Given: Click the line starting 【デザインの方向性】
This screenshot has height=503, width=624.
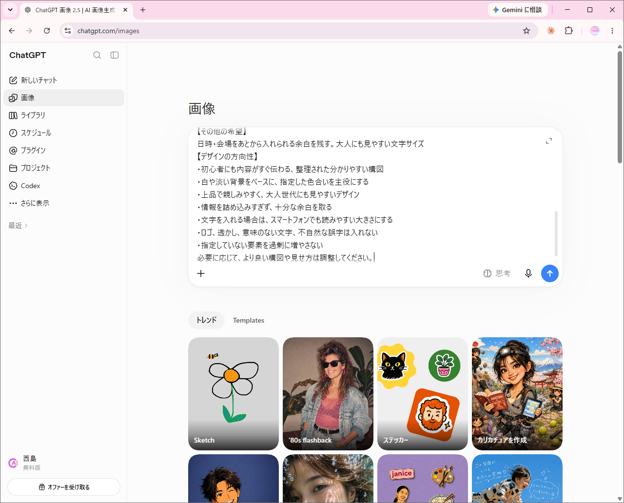Looking at the screenshot, I should [228, 156].
